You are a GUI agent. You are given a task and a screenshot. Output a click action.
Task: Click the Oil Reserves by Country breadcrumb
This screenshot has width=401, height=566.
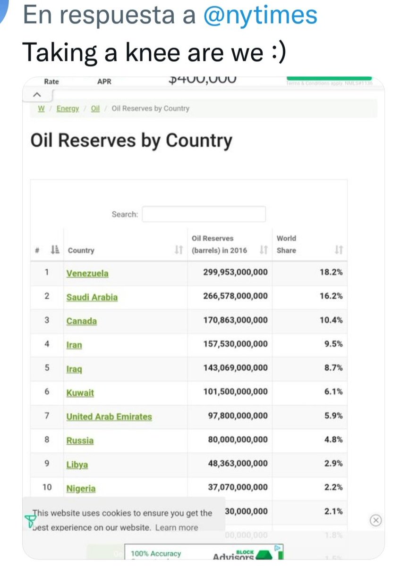(150, 108)
